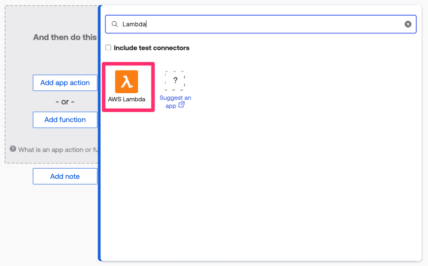Click the 'What is an app action' help text
Viewport: 428px width, 266px height.
click(58, 149)
